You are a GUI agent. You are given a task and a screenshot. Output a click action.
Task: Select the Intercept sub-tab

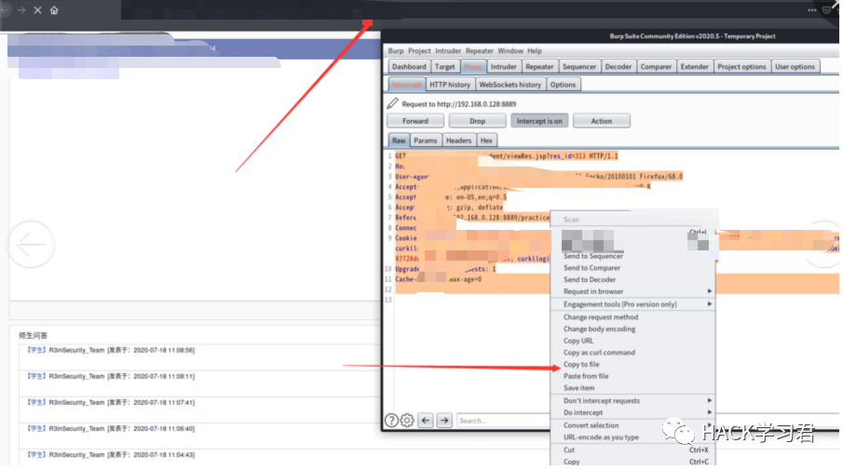[x=406, y=85]
